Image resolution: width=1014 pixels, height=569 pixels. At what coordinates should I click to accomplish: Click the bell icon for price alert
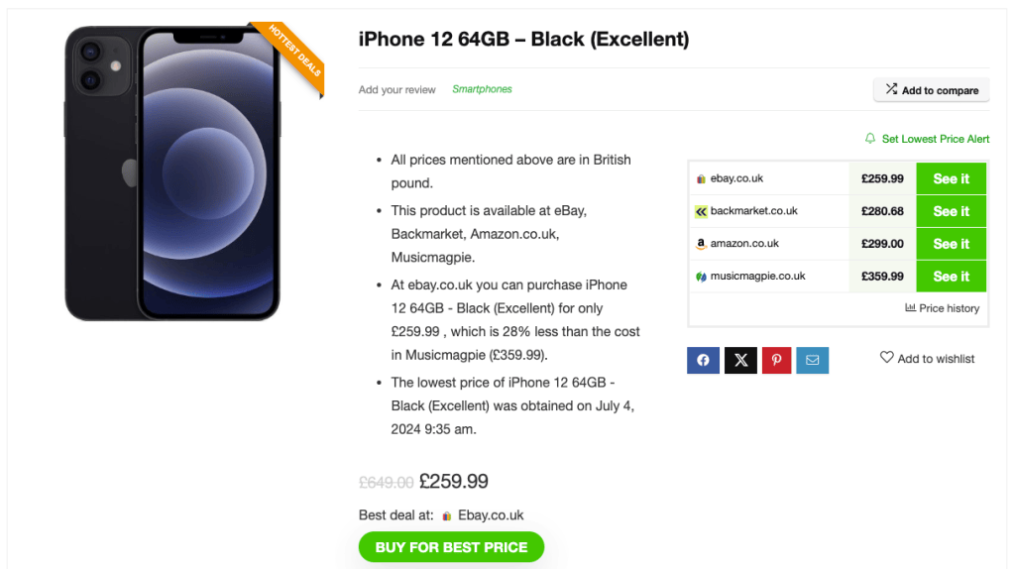coord(870,139)
